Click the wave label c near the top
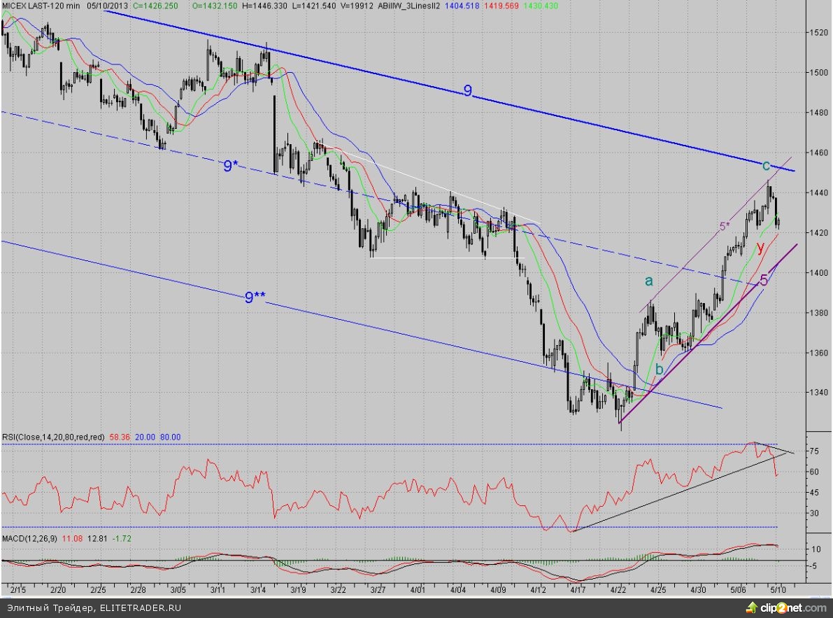Viewport: 833px width, 618px height. (x=766, y=165)
